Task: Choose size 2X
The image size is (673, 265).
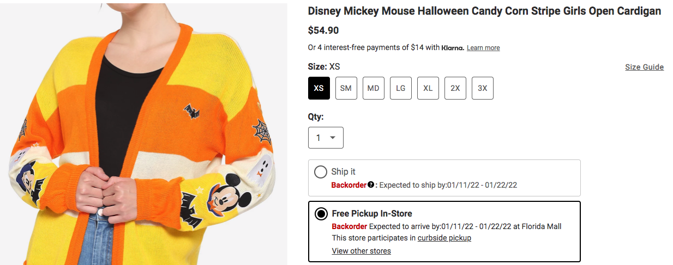Action: click(x=455, y=88)
